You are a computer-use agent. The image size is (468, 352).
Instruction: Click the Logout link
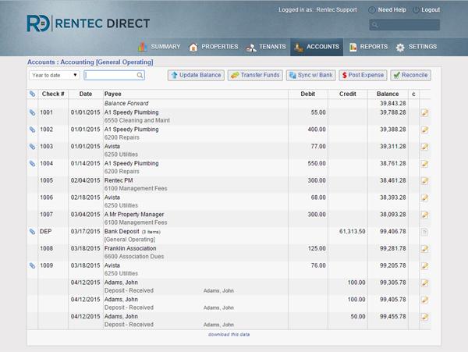point(427,10)
